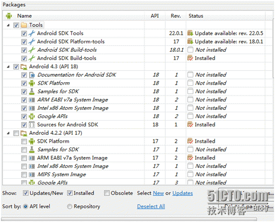Click the API 17 Intel x86 Atom image icon
Screen dimensions: 275x222
pos(32,166)
